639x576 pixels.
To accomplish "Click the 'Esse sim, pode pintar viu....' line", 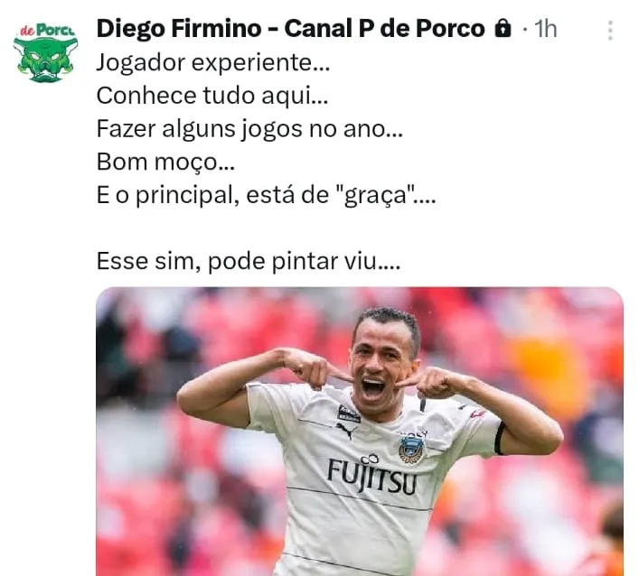I will [249, 261].
